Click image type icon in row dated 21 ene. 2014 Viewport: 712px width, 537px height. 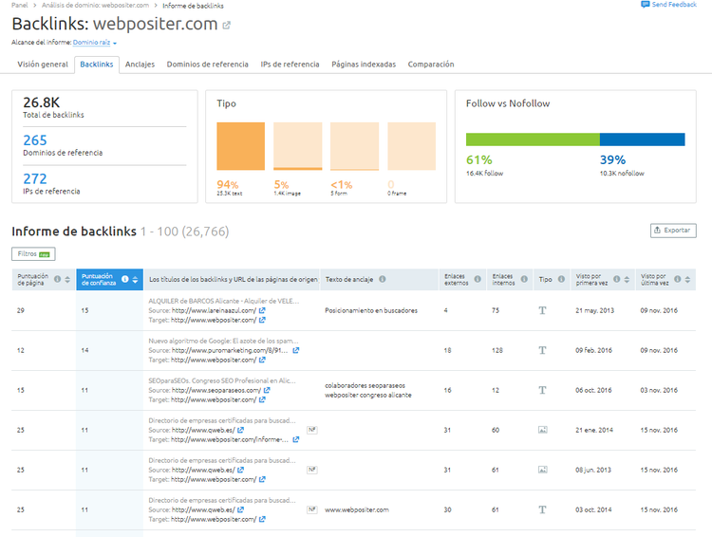point(543,430)
